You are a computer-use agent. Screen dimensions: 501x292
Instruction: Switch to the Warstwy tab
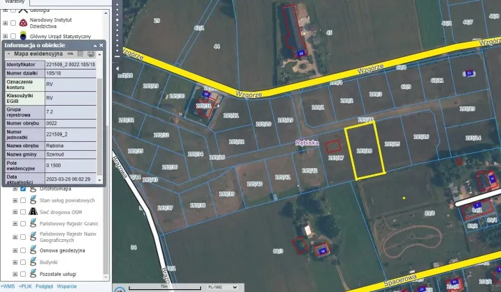pos(15,2)
